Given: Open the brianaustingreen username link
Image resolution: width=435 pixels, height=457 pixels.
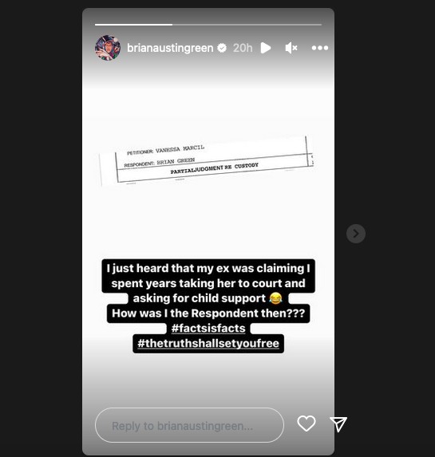Looking at the screenshot, I should (170, 48).
